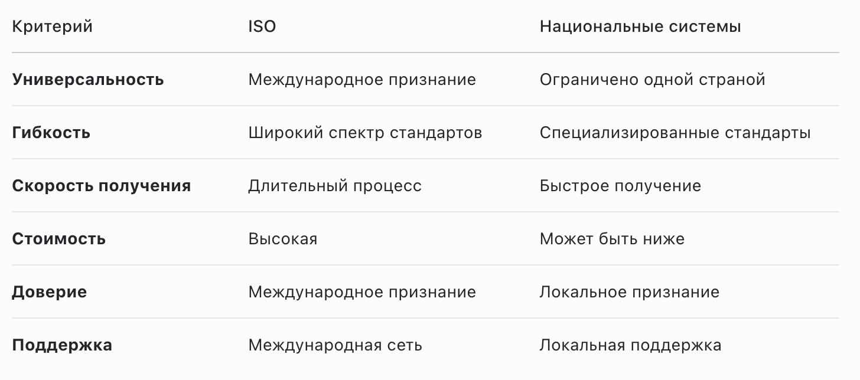Select the Стоимость row label
The height and width of the screenshot is (380, 860).
[59, 239]
